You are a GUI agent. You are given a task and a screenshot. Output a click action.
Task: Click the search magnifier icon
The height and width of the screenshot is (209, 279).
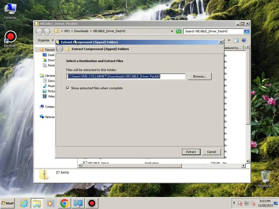[x=246, y=31]
